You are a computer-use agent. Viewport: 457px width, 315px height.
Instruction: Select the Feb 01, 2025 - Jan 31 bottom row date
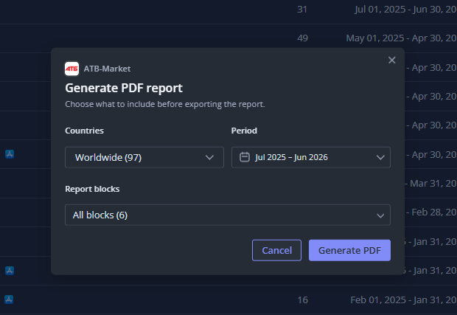404,300
